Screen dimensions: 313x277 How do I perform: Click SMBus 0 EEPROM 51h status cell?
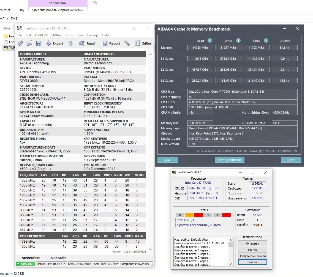point(51,264)
